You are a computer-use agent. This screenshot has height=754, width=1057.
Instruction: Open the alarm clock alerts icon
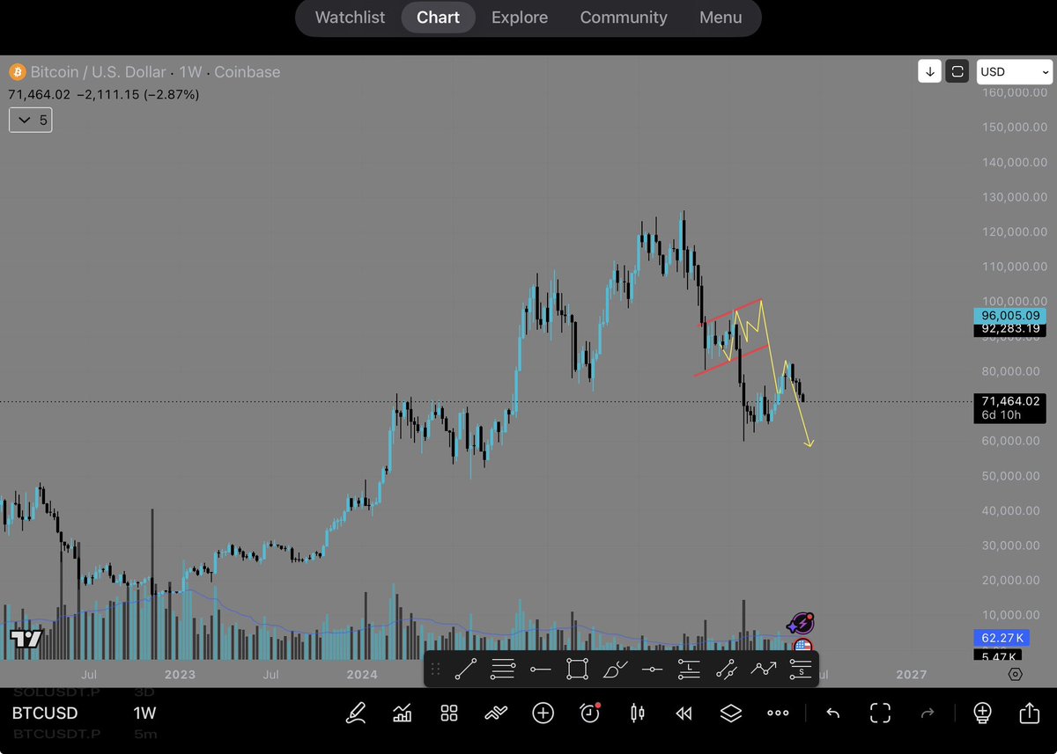(x=589, y=713)
